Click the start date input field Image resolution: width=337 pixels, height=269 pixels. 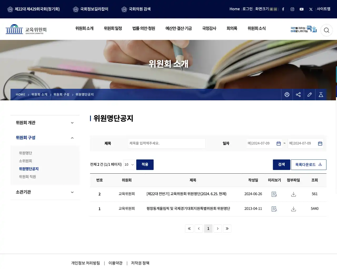[264, 143]
